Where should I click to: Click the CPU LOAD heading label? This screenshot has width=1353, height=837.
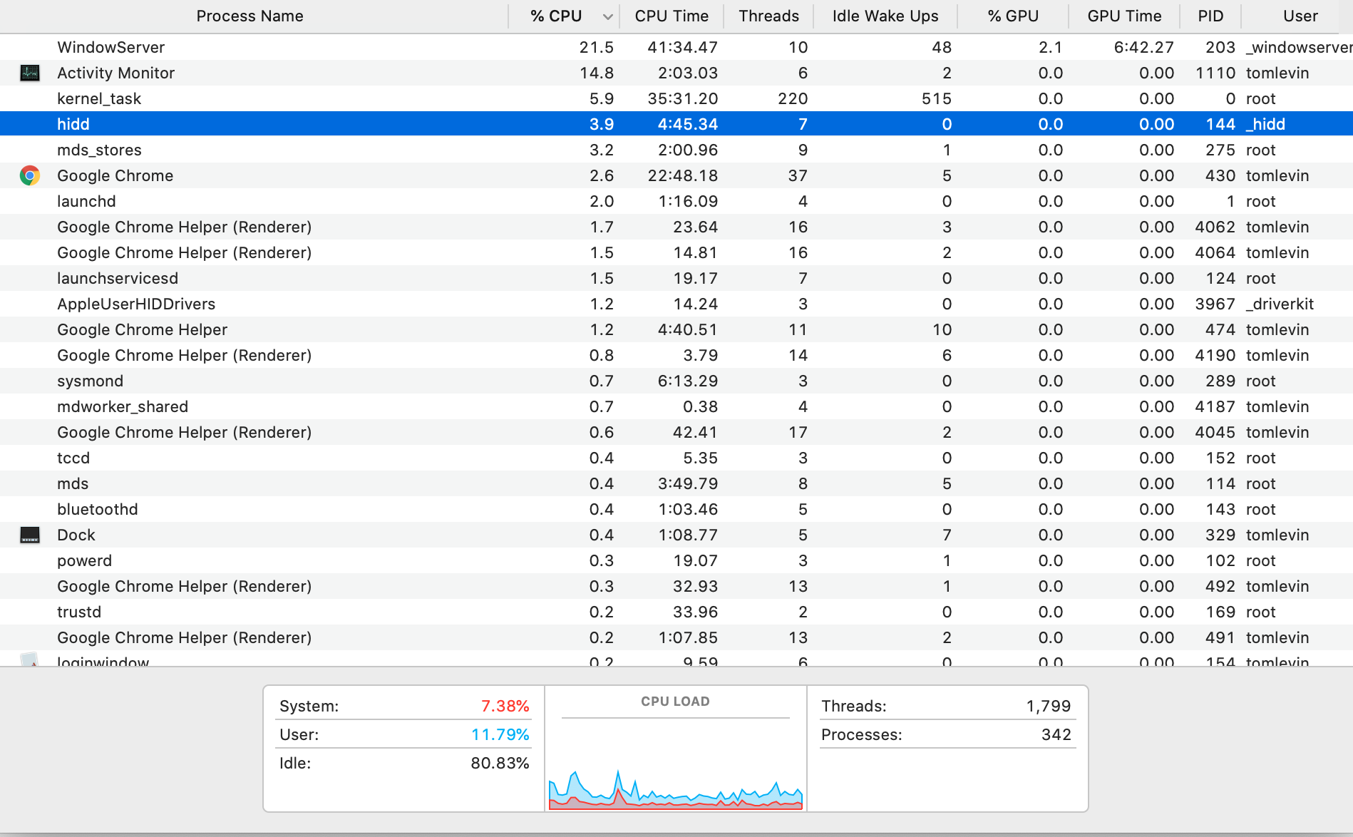click(675, 702)
